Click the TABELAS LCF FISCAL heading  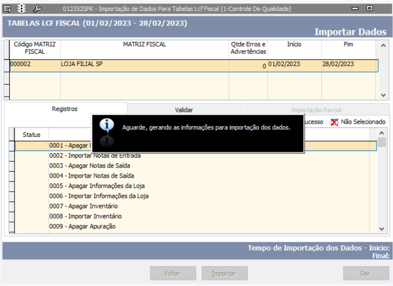pyautogui.click(x=97, y=23)
